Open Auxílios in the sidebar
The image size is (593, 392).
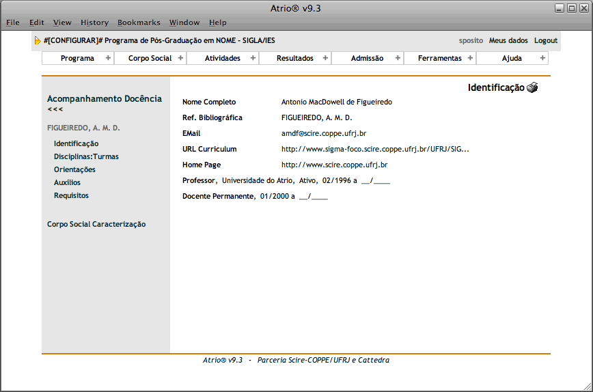point(67,182)
